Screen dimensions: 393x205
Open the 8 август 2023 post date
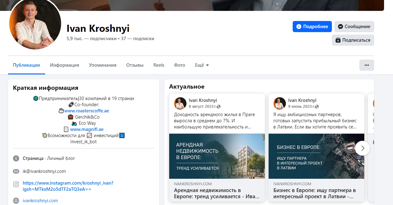click(x=203, y=107)
